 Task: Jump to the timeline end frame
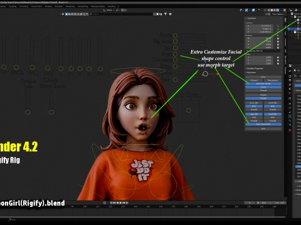127,202
